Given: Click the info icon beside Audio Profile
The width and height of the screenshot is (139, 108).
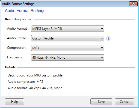Looking at the screenshot, I should point(108,38).
